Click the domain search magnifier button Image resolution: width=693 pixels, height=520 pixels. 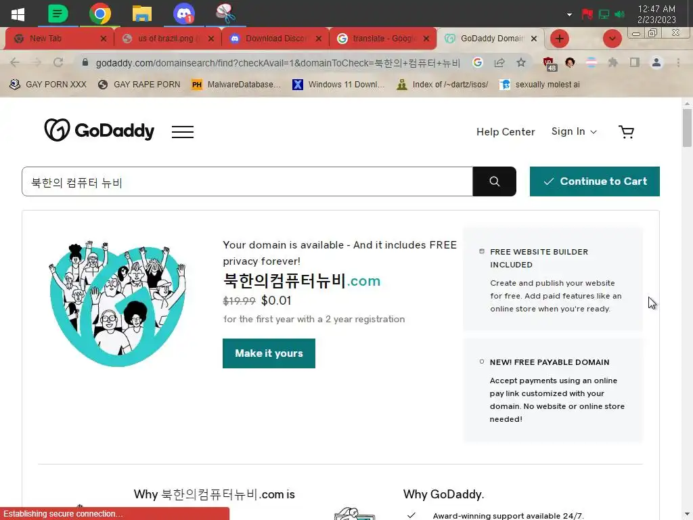click(x=494, y=181)
